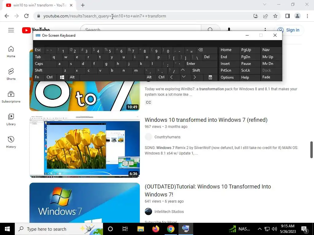Open the notification center icon
The image size is (314, 235).
point(304,229)
